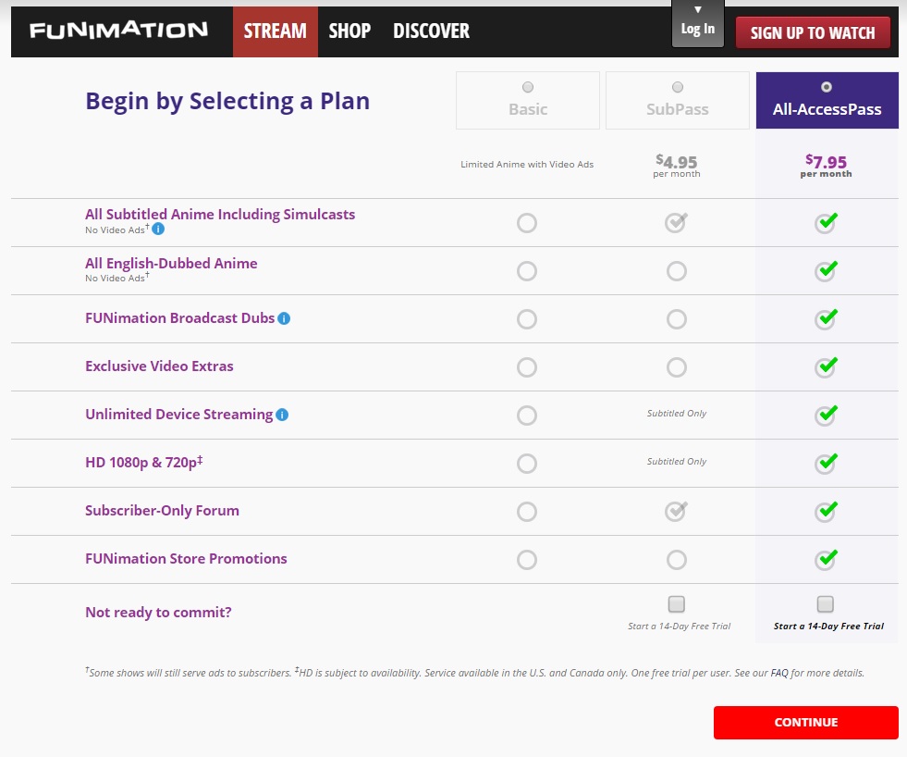Open the FAQ link in footnote
The width and height of the screenshot is (907, 757).
click(779, 674)
